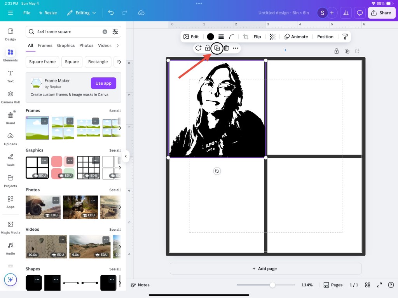This screenshot has height=298, width=398.
Task: Click the black color swatch
Action: click(210, 37)
